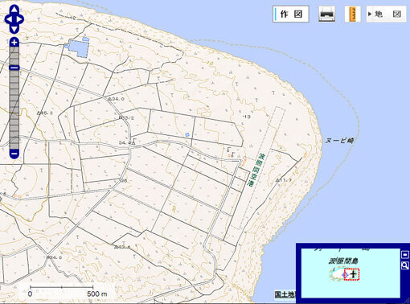Pan the map down with the arrow
This screenshot has width=410, height=304.
click(14, 29)
